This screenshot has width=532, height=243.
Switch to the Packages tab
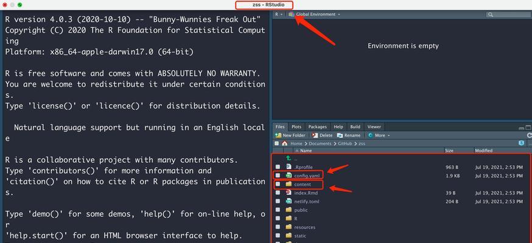(x=318, y=127)
